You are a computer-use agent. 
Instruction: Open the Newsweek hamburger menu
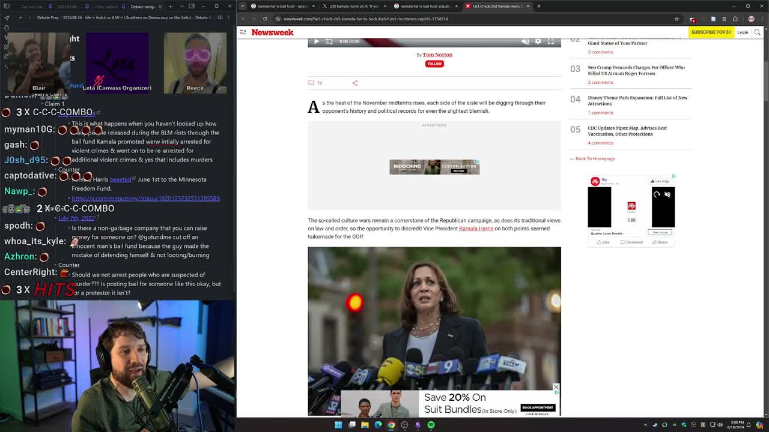243,32
